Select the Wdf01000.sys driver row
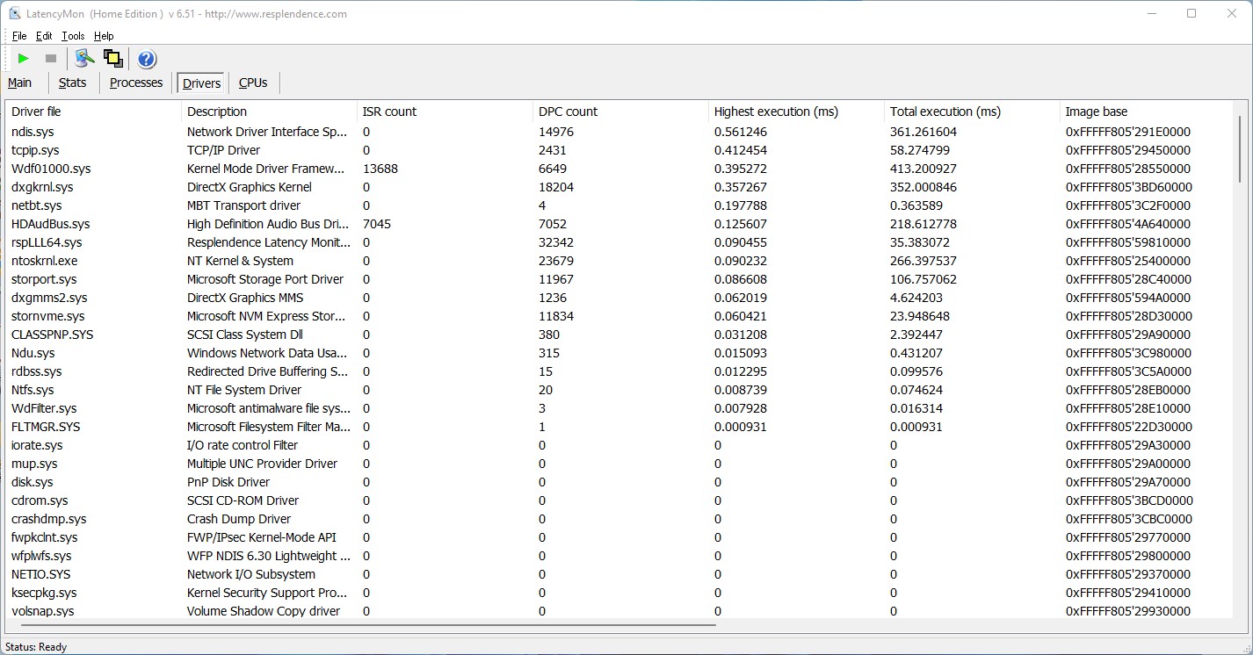Image resolution: width=1253 pixels, height=655 pixels. coord(619,169)
